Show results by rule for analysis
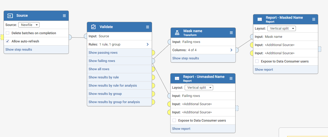328x137 pixels. (113, 86)
